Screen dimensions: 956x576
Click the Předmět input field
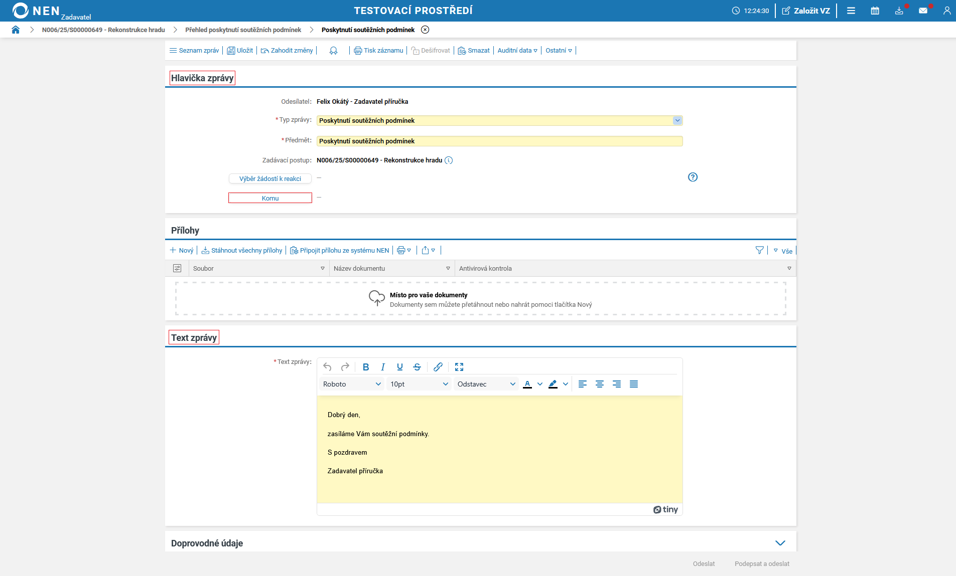point(499,141)
